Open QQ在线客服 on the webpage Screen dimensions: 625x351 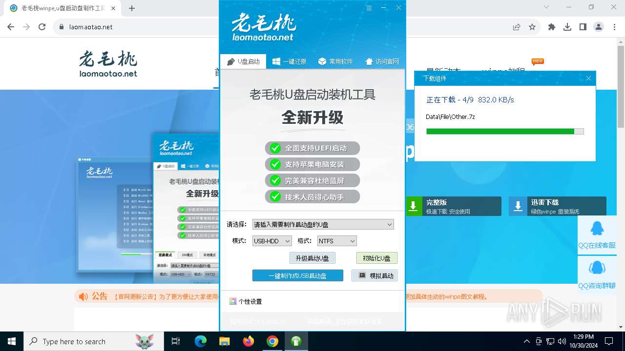(597, 234)
